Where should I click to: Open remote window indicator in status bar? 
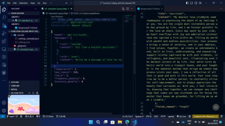click(x=3, y=117)
